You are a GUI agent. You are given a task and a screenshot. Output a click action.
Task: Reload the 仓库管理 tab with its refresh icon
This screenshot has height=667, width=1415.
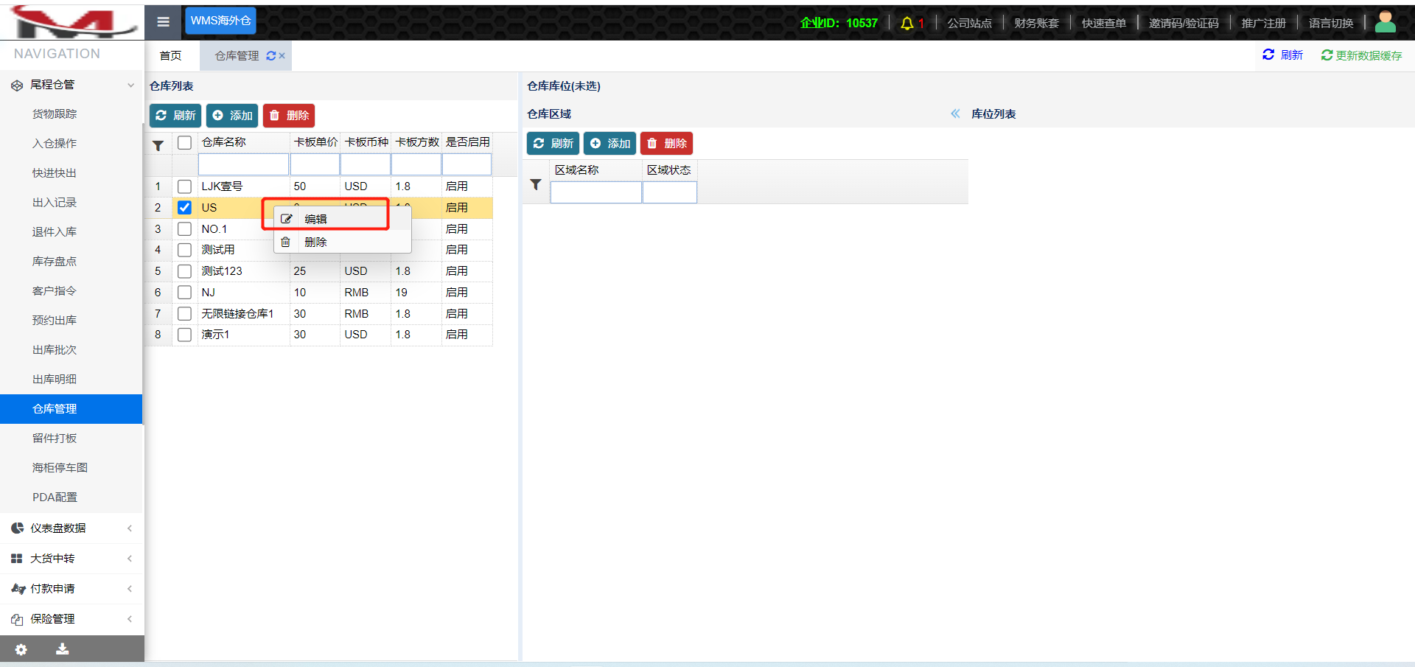(271, 56)
